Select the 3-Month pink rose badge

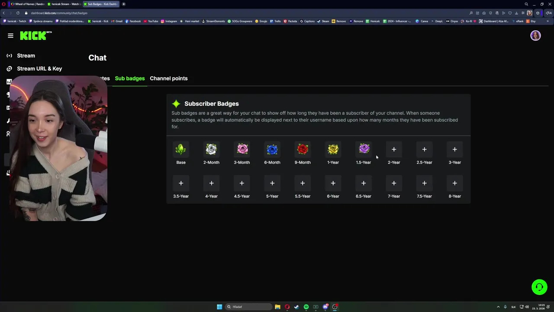coord(242,149)
